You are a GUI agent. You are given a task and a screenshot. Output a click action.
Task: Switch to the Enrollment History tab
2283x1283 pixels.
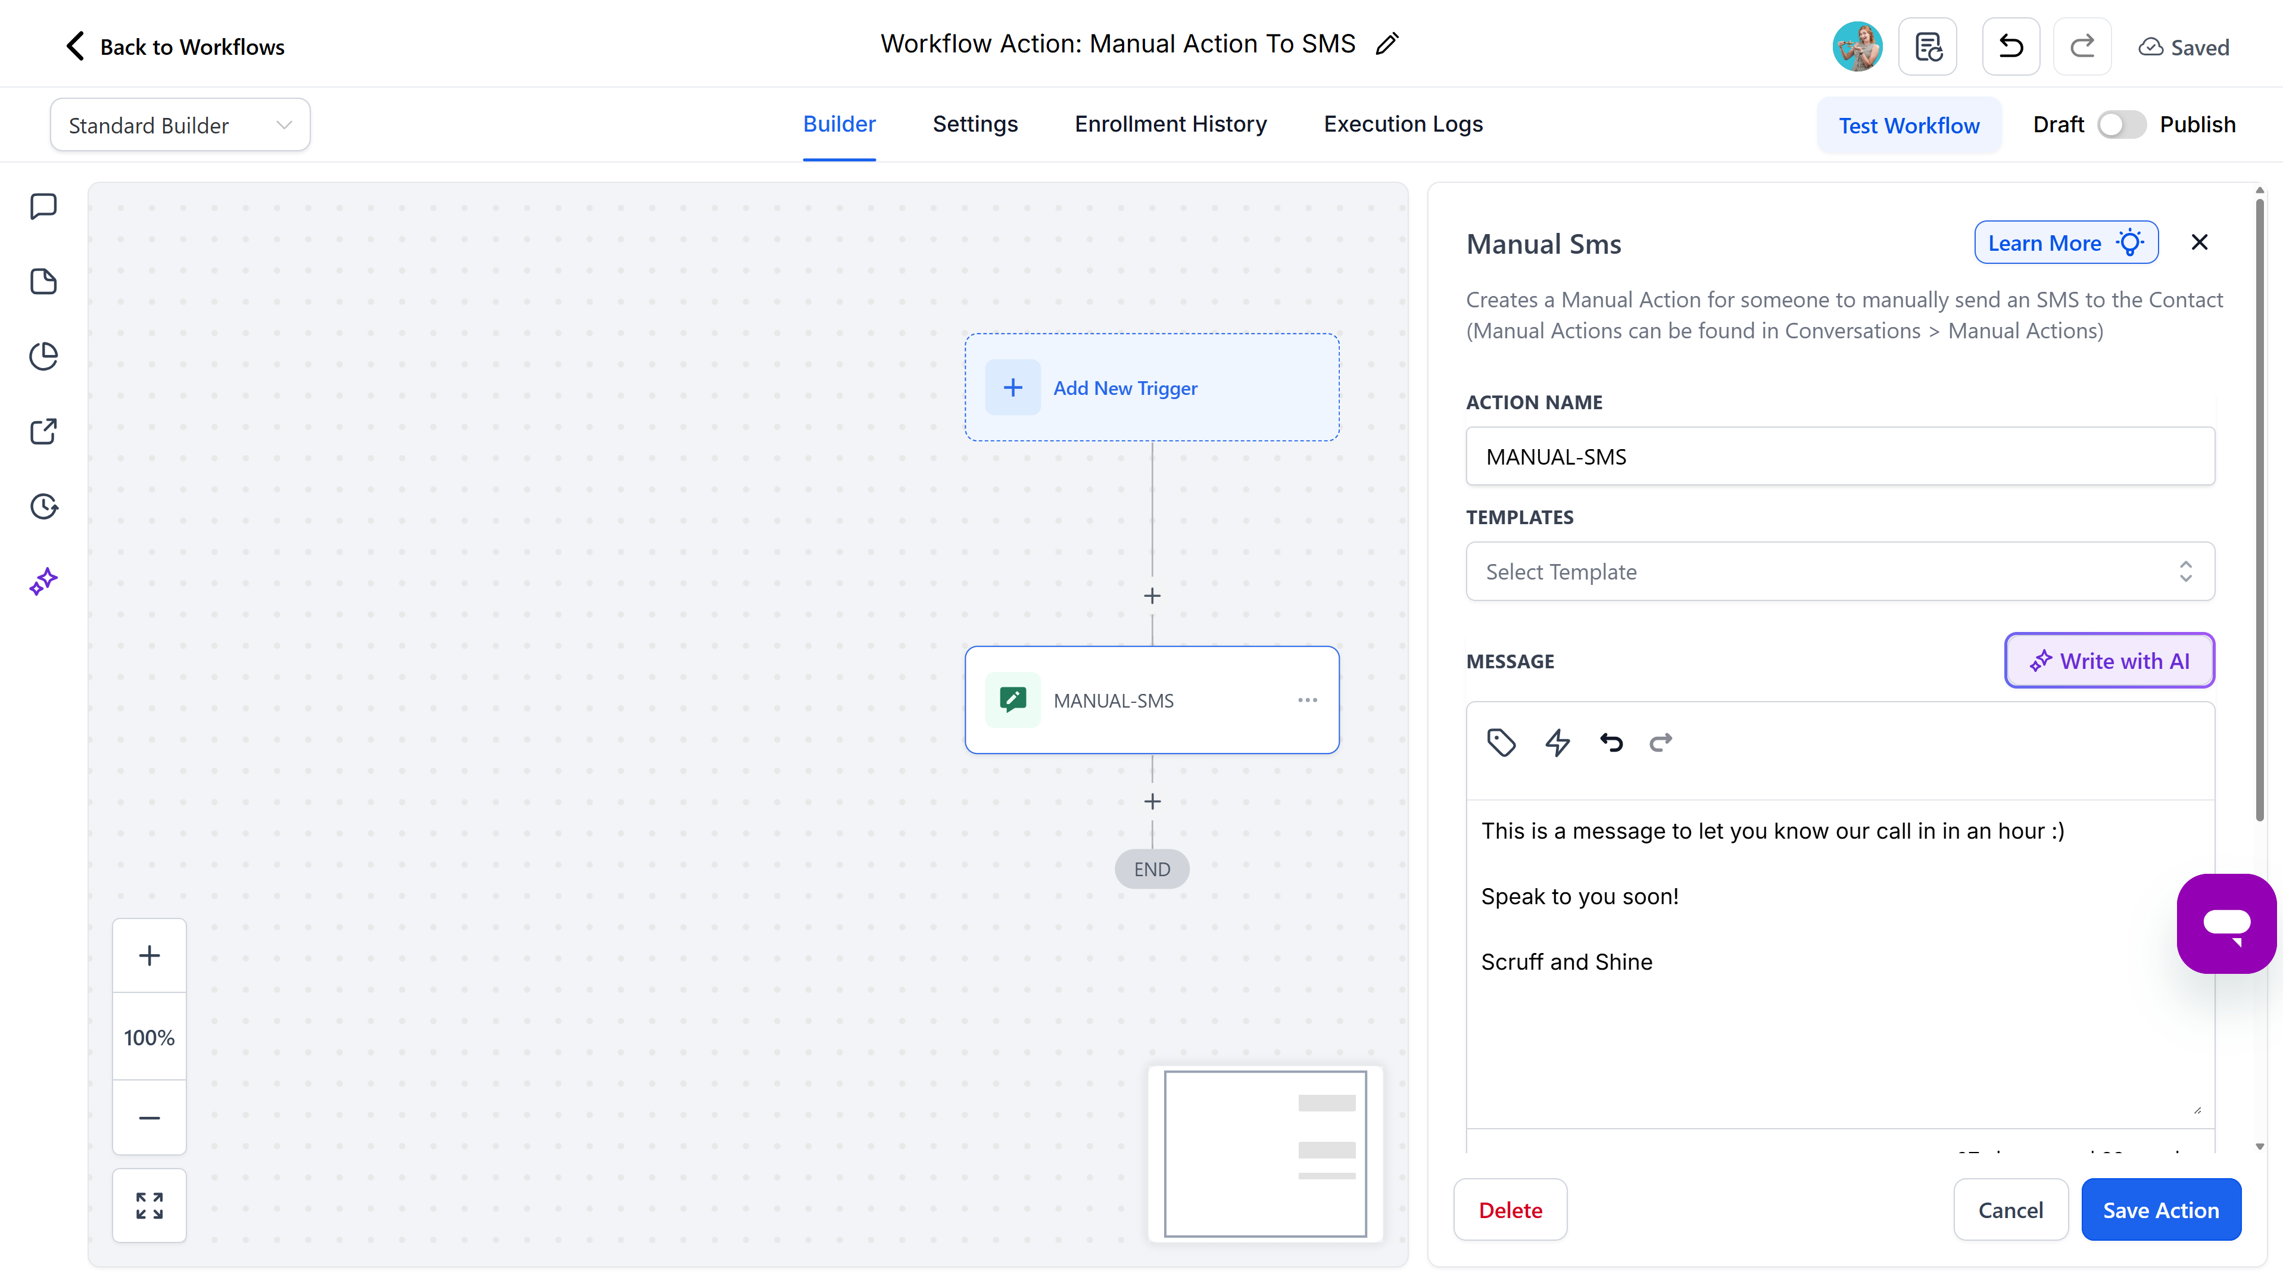(1170, 124)
